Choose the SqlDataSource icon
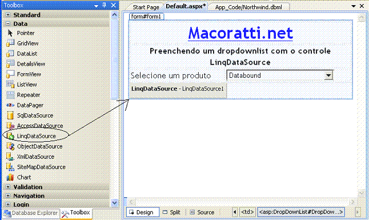 point(10,115)
